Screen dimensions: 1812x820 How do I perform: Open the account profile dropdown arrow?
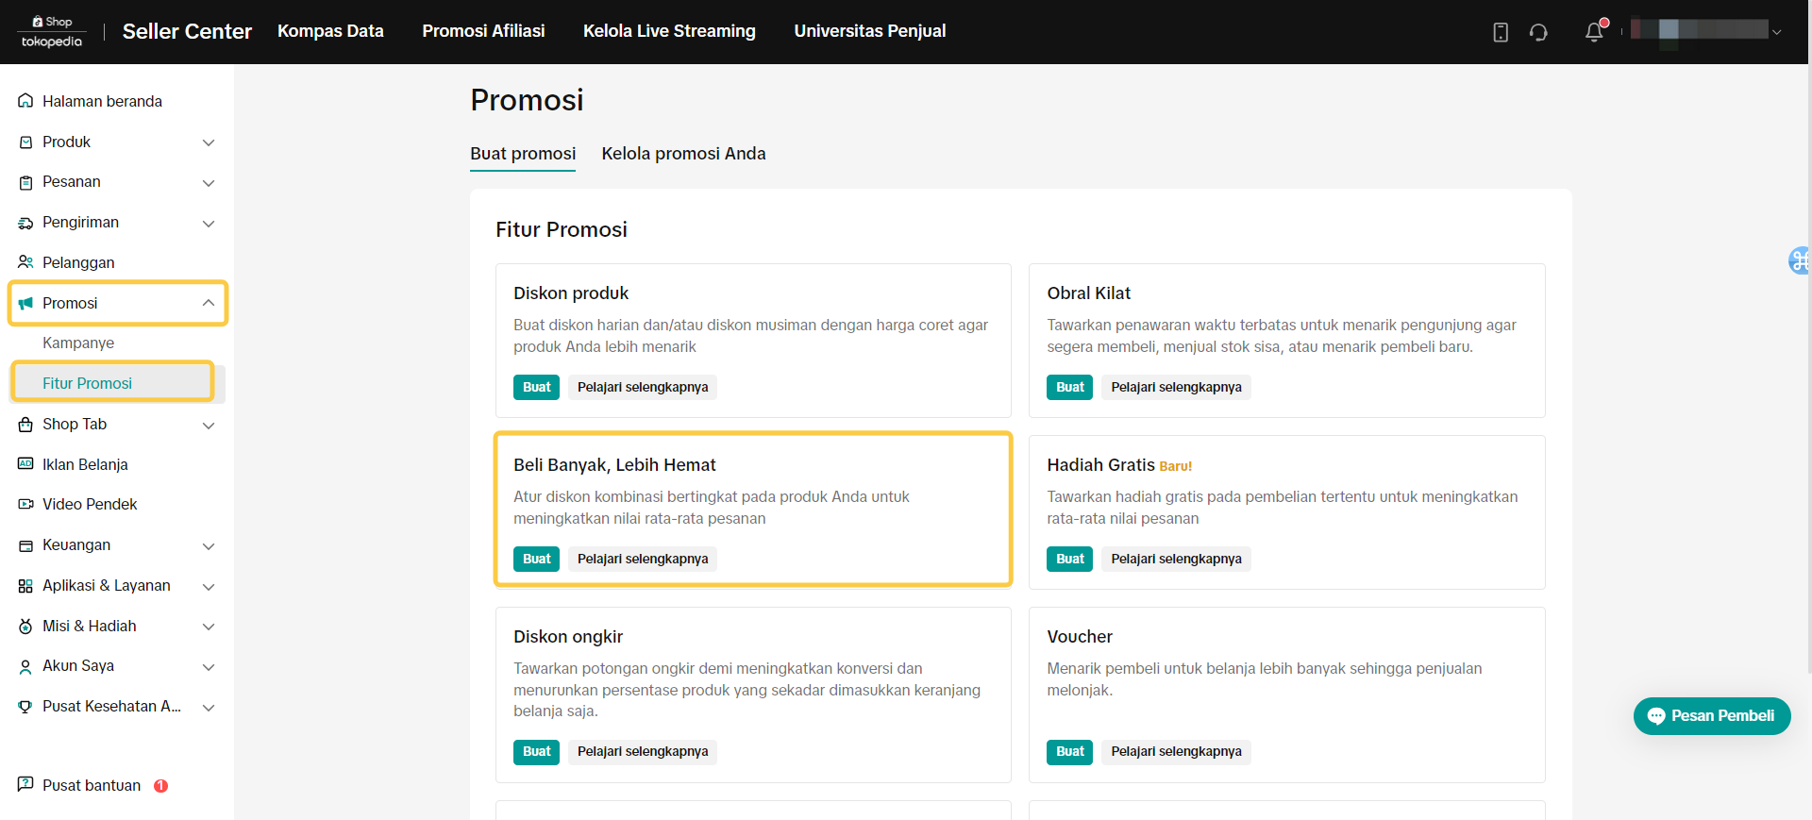pyautogui.click(x=1777, y=32)
